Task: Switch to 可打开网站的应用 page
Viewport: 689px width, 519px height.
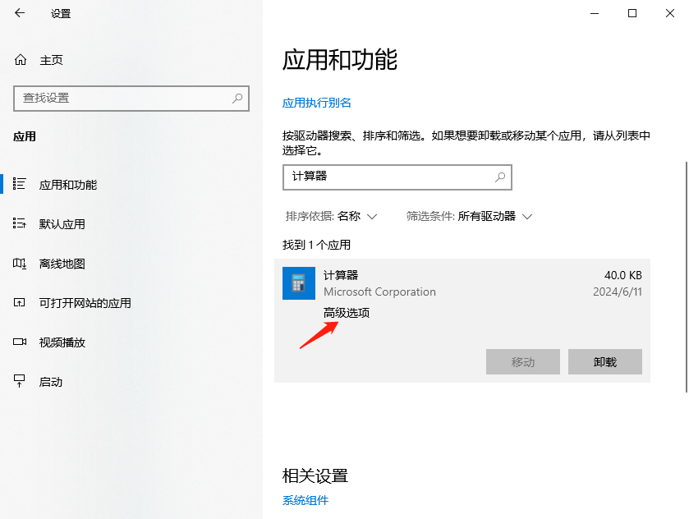Action: [x=85, y=303]
